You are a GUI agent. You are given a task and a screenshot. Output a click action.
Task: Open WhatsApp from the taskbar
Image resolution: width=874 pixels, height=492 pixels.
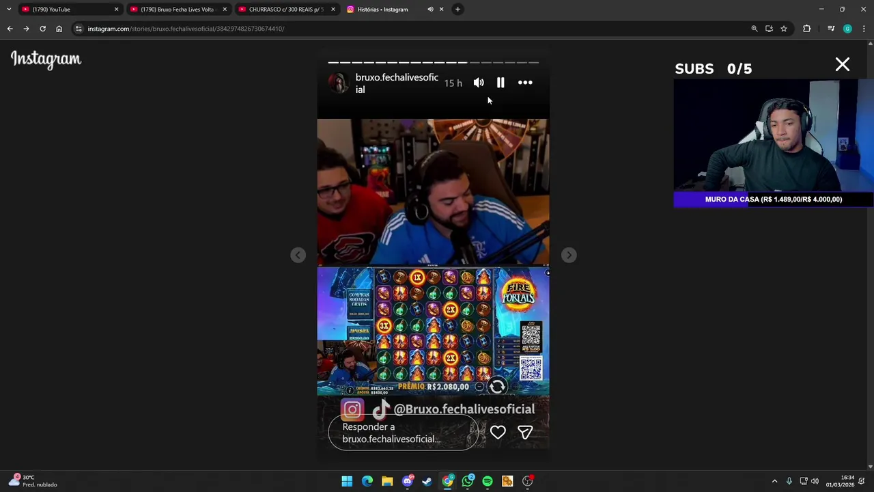468,481
